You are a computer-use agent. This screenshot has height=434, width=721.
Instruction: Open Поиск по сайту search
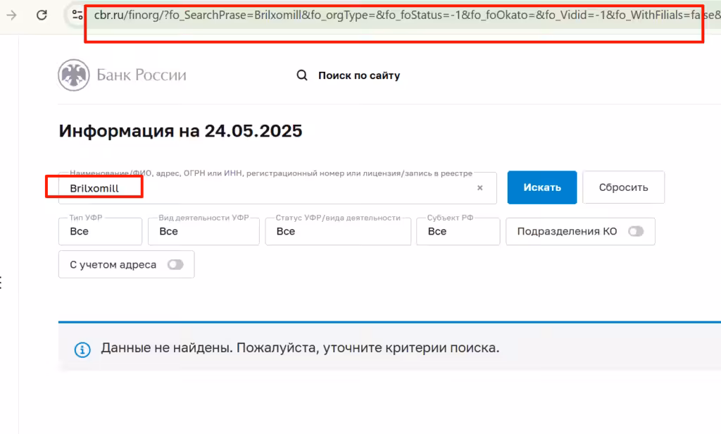click(x=358, y=75)
